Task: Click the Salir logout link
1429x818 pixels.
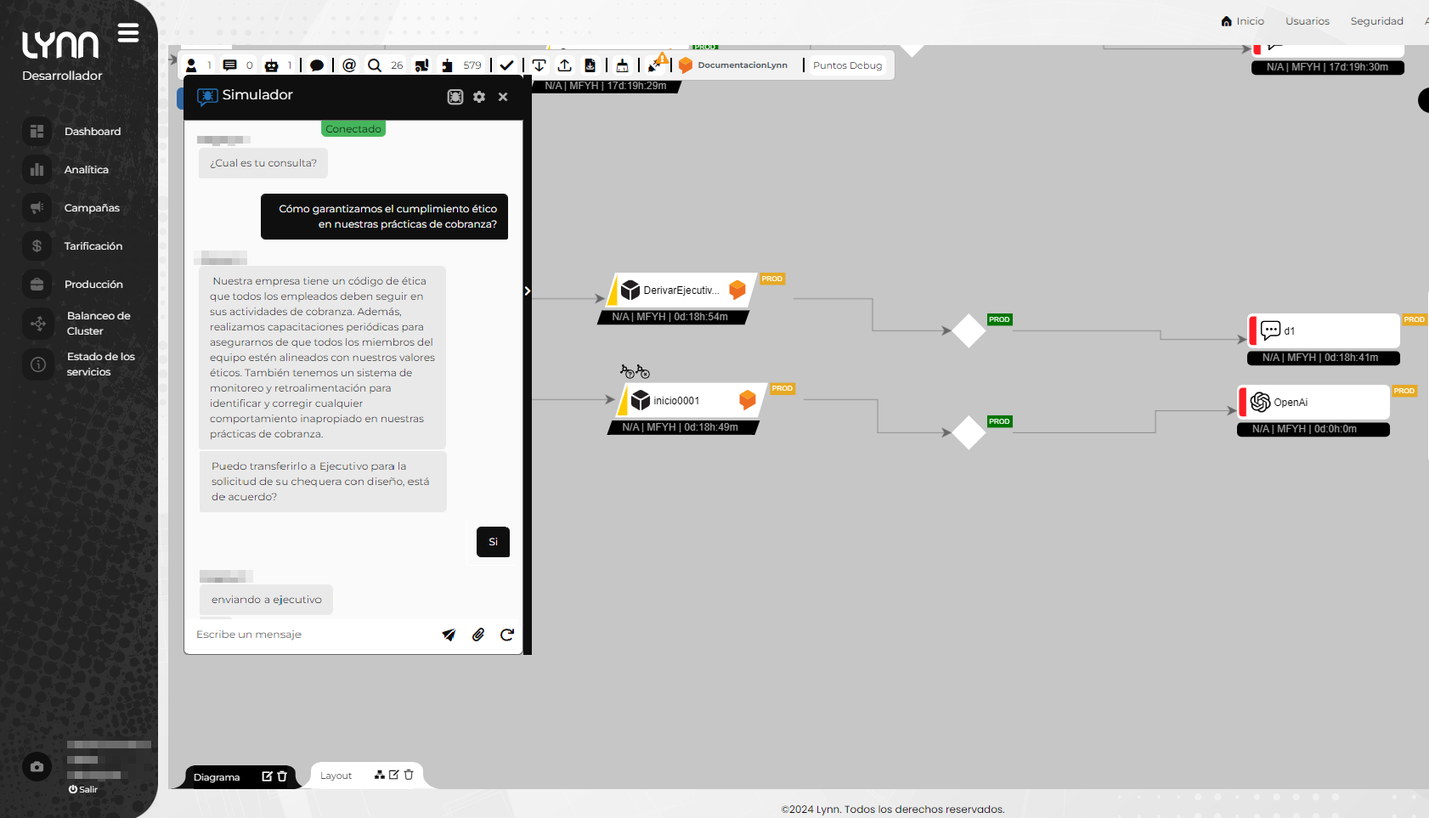Action: 84,789
